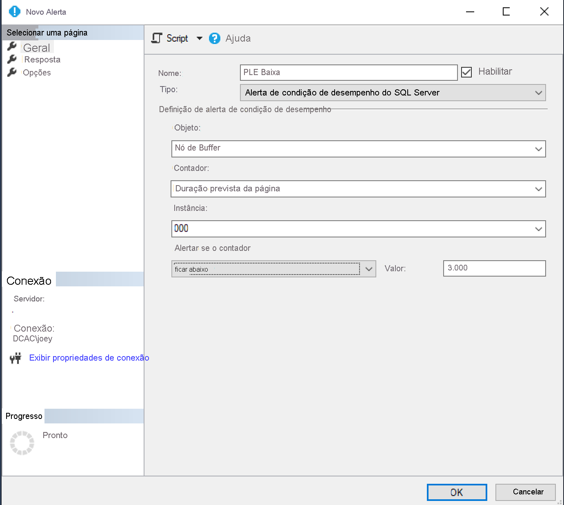Select the Geral page
Screen dimensions: 564x505
pyautogui.click(x=37, y=48)
